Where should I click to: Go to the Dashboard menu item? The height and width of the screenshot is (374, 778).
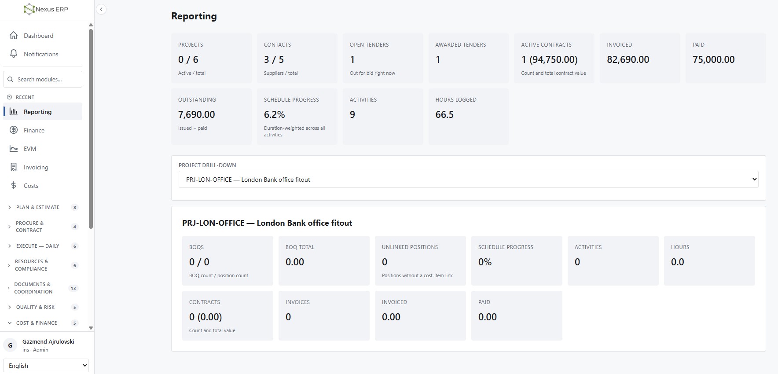coord(43,36)
